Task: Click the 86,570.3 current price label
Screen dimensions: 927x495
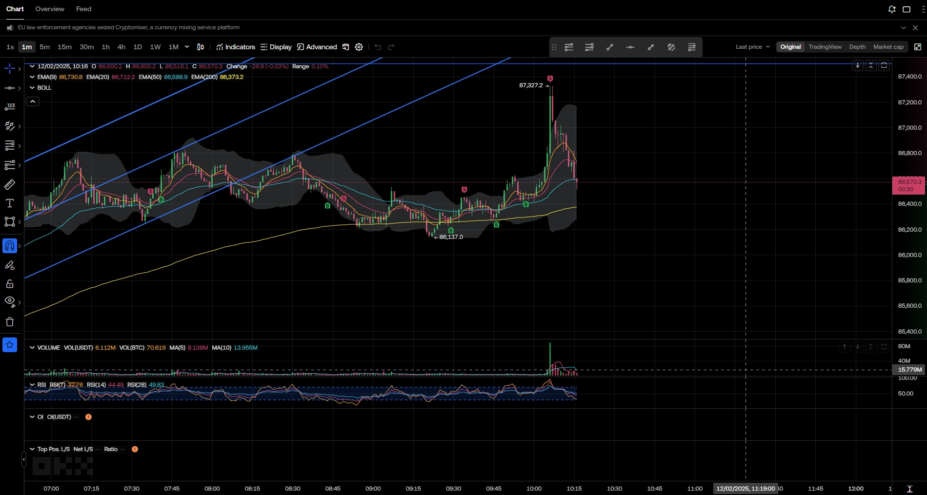Action: (909, 182)
